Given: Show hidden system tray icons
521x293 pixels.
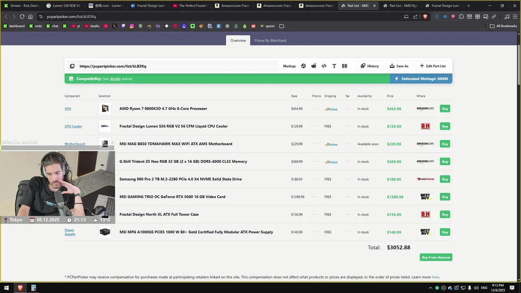Looking at the screenshot, I should (x=431, y=288).
